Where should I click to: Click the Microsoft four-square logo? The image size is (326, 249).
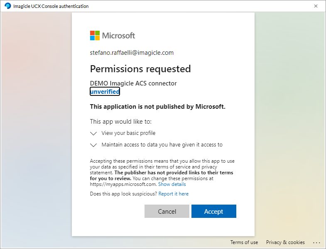(95, 35)
